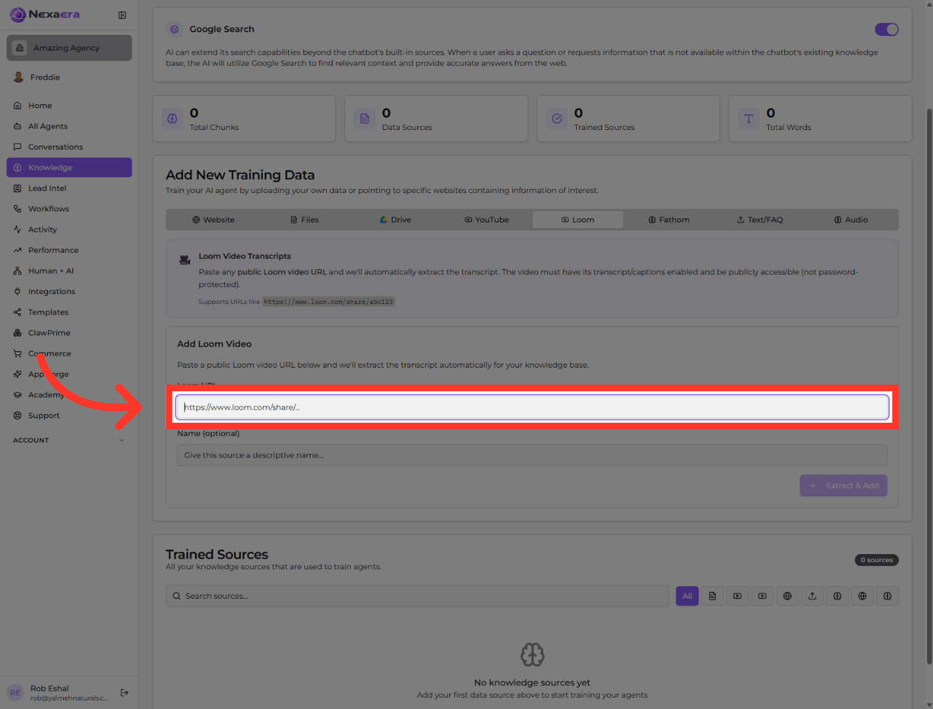The image size is (933, 709).
Task: Log out using icon beside Rob Eshal
Action: pyautogui.click(x=125, y=693)
